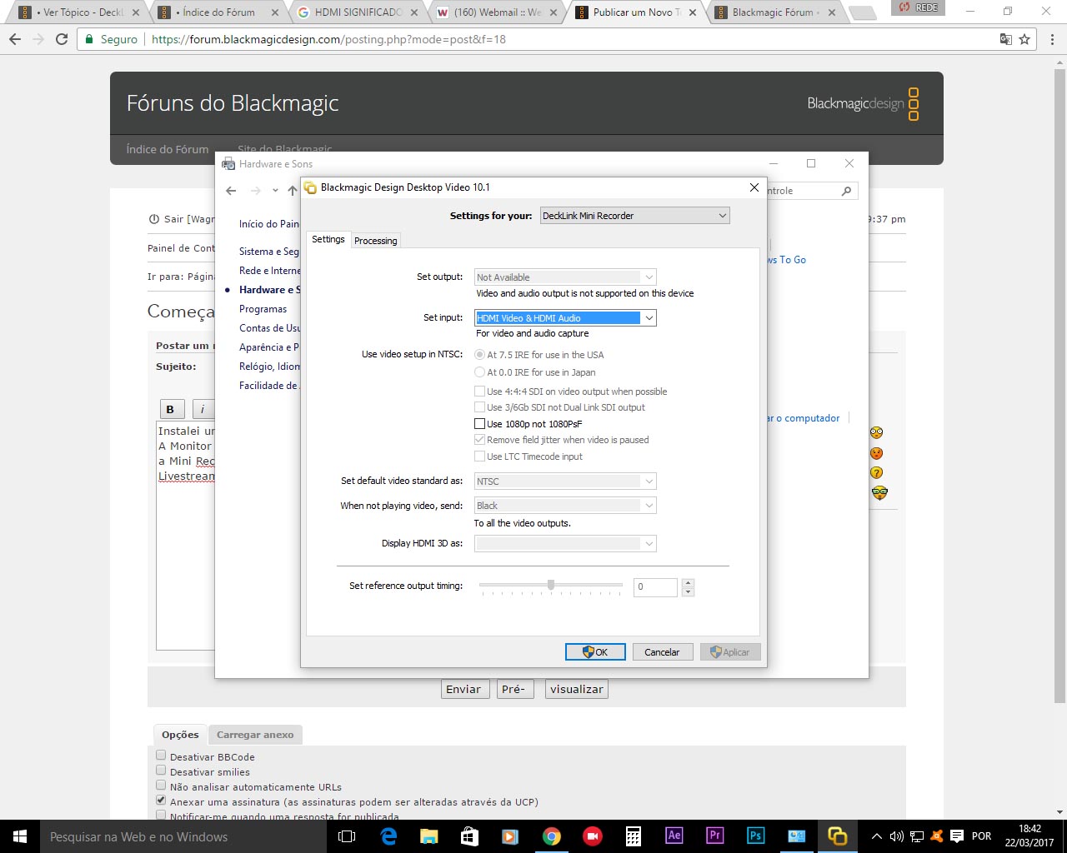Open the When not playing video dropdown

[565, 506]
